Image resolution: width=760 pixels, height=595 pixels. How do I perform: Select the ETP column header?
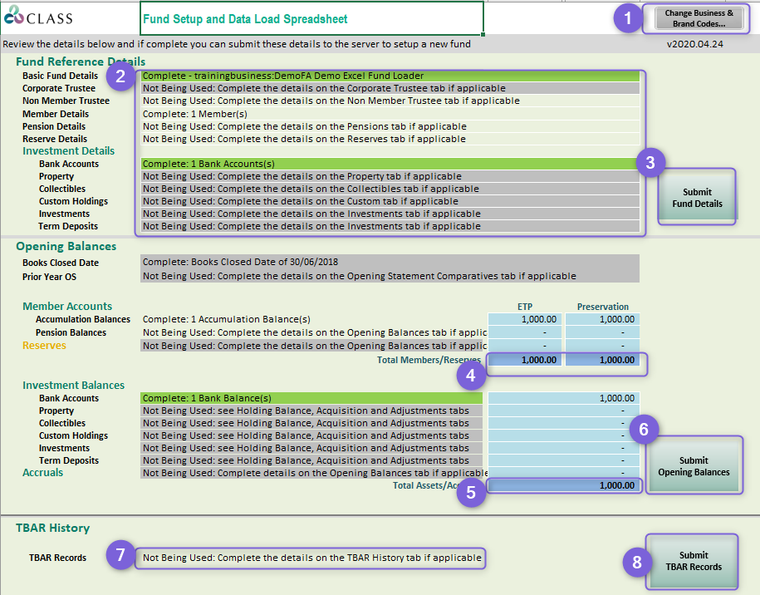525,307
